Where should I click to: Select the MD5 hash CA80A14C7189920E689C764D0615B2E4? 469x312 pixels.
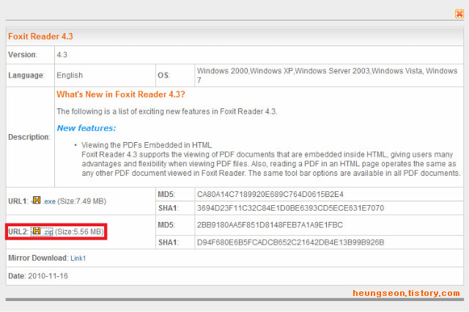(x=270, y=195)
